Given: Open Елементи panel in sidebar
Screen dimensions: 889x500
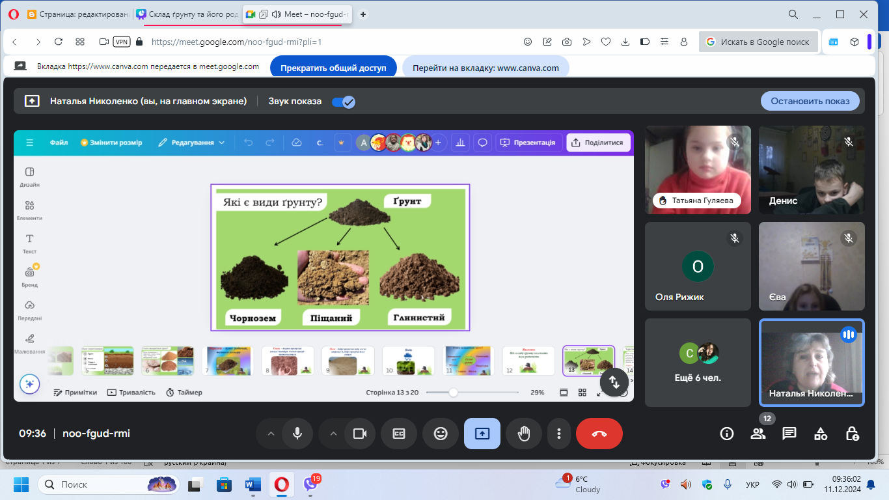Looking at the screenshot, I should (29, 210).
